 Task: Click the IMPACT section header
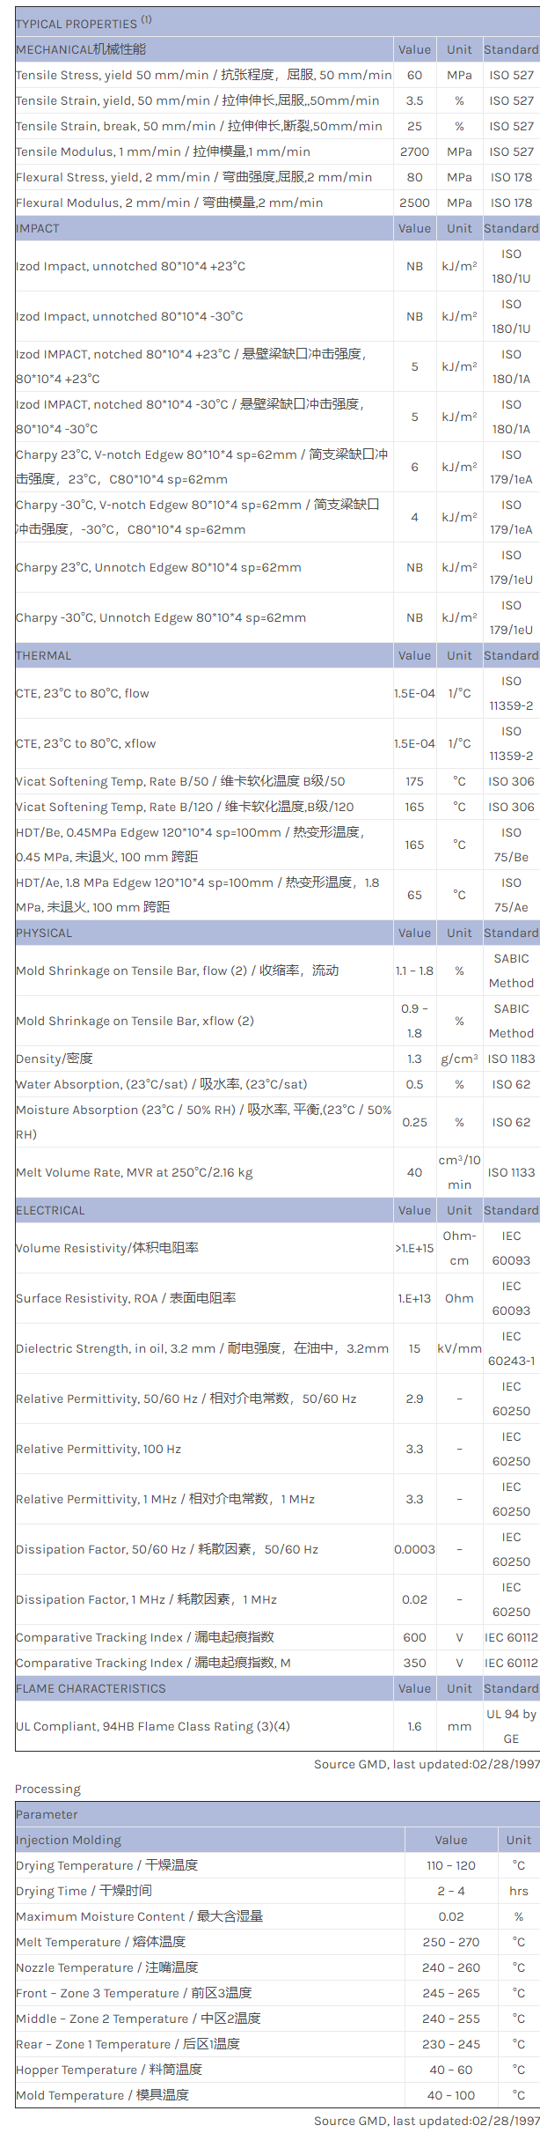38,228
